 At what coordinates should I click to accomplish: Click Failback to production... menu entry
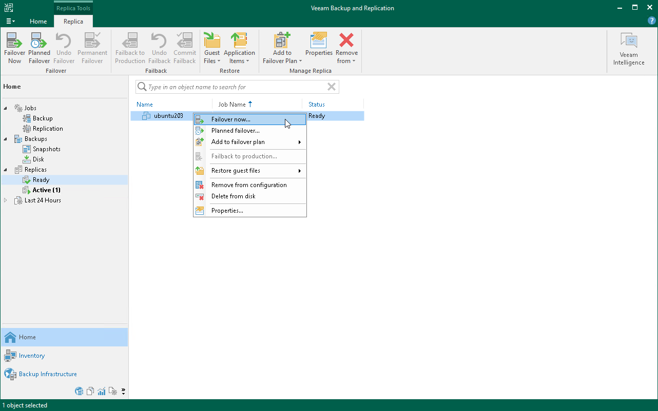click(250, 156)
